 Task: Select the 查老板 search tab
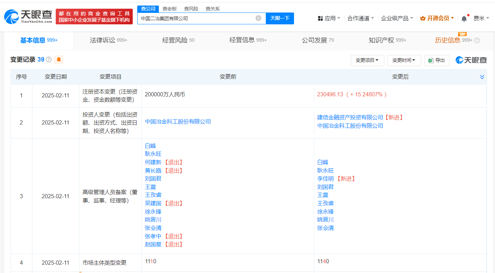(170, 9)
